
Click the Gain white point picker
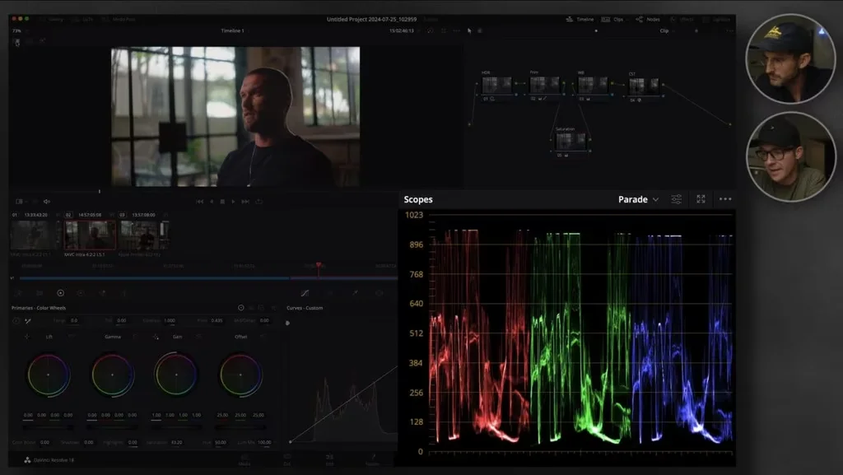156,337
